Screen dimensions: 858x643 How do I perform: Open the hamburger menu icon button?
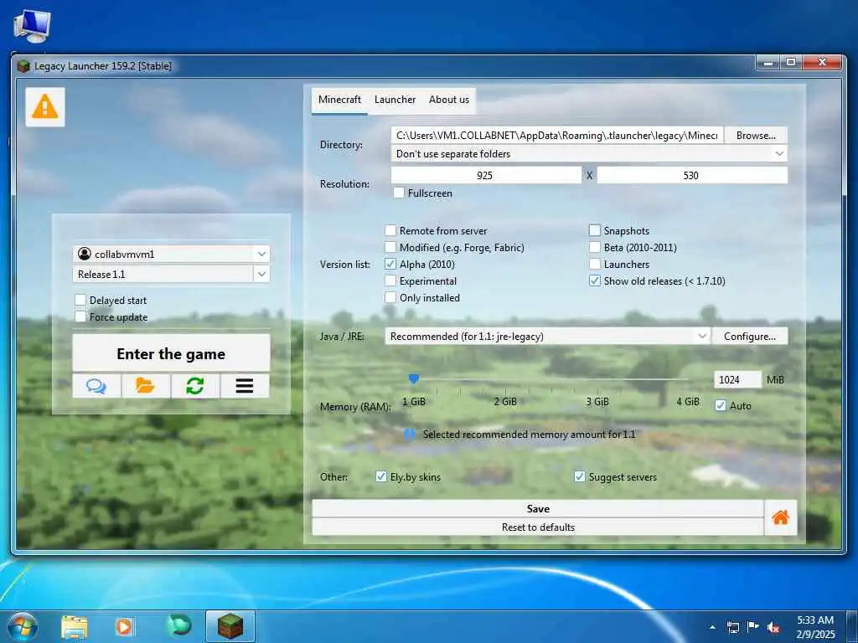(x=245, y=386)
